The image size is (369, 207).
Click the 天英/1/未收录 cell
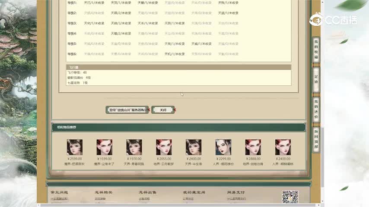[x=175, y=44]
